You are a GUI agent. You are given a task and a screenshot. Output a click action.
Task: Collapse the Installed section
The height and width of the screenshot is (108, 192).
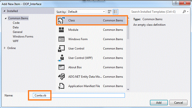point(5,11)
